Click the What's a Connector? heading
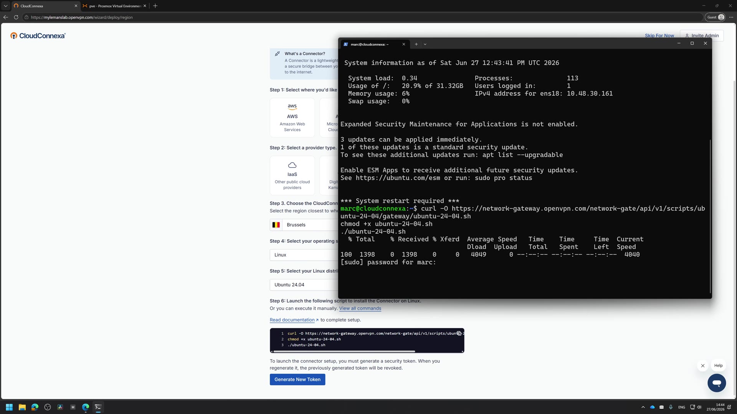737x414 pixels. click(305, 54)
